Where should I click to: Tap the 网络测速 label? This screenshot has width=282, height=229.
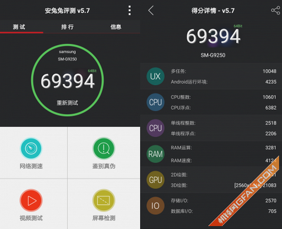click(x=31, y=166)
